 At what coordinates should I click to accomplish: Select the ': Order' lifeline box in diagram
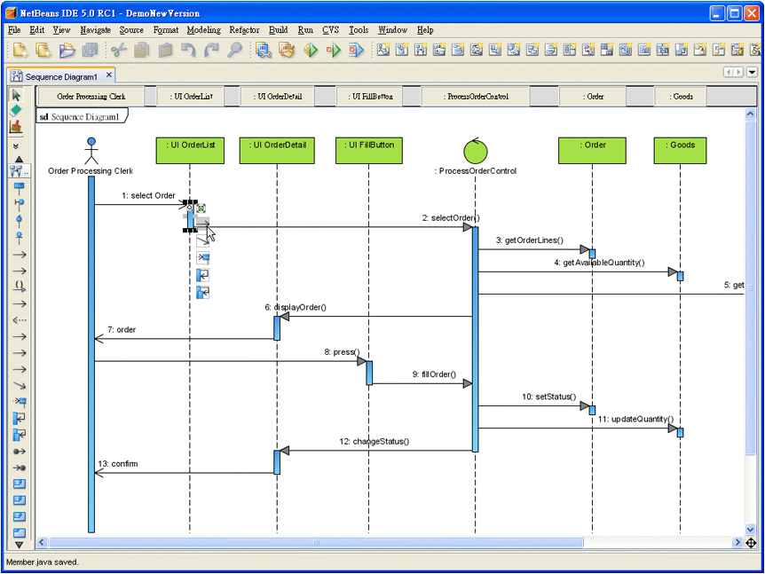[592, 150]
